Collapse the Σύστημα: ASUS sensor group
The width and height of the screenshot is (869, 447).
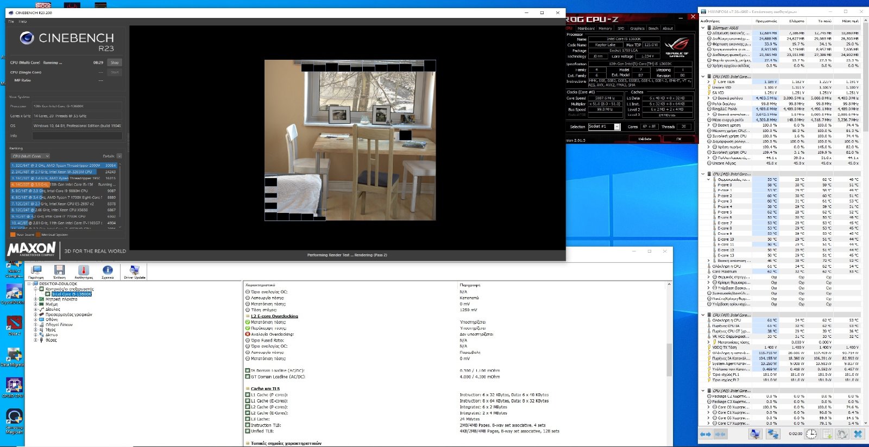703,27
